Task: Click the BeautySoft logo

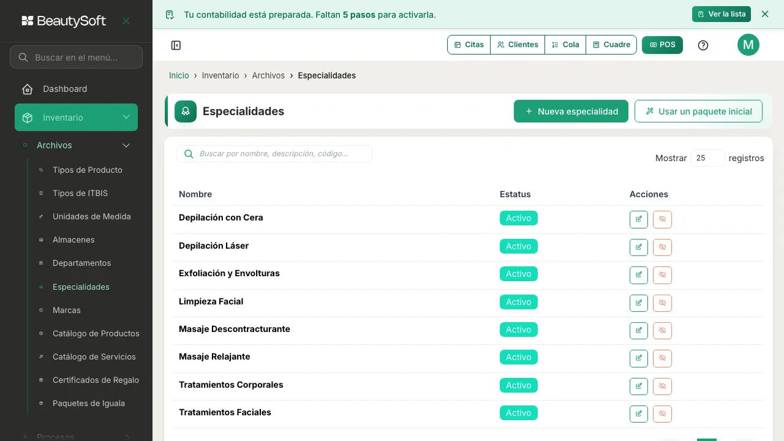Action: tap(64, 21)
